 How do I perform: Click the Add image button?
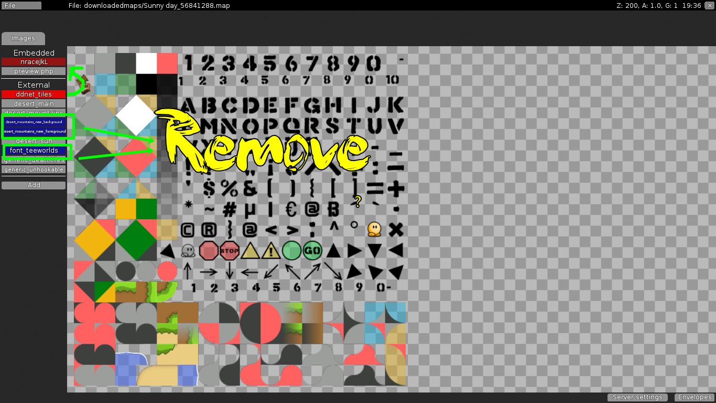34,185
